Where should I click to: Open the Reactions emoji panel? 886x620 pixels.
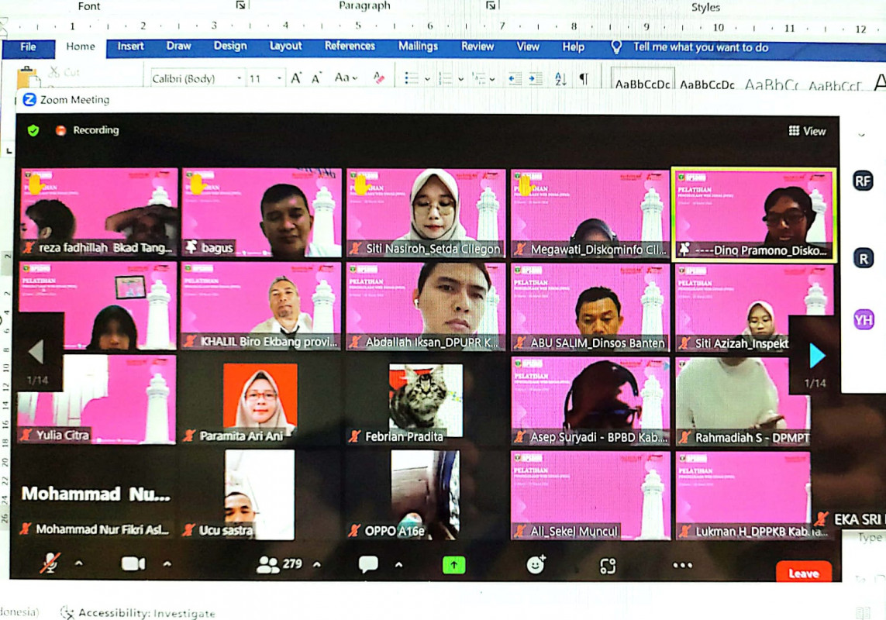point(536,565)
